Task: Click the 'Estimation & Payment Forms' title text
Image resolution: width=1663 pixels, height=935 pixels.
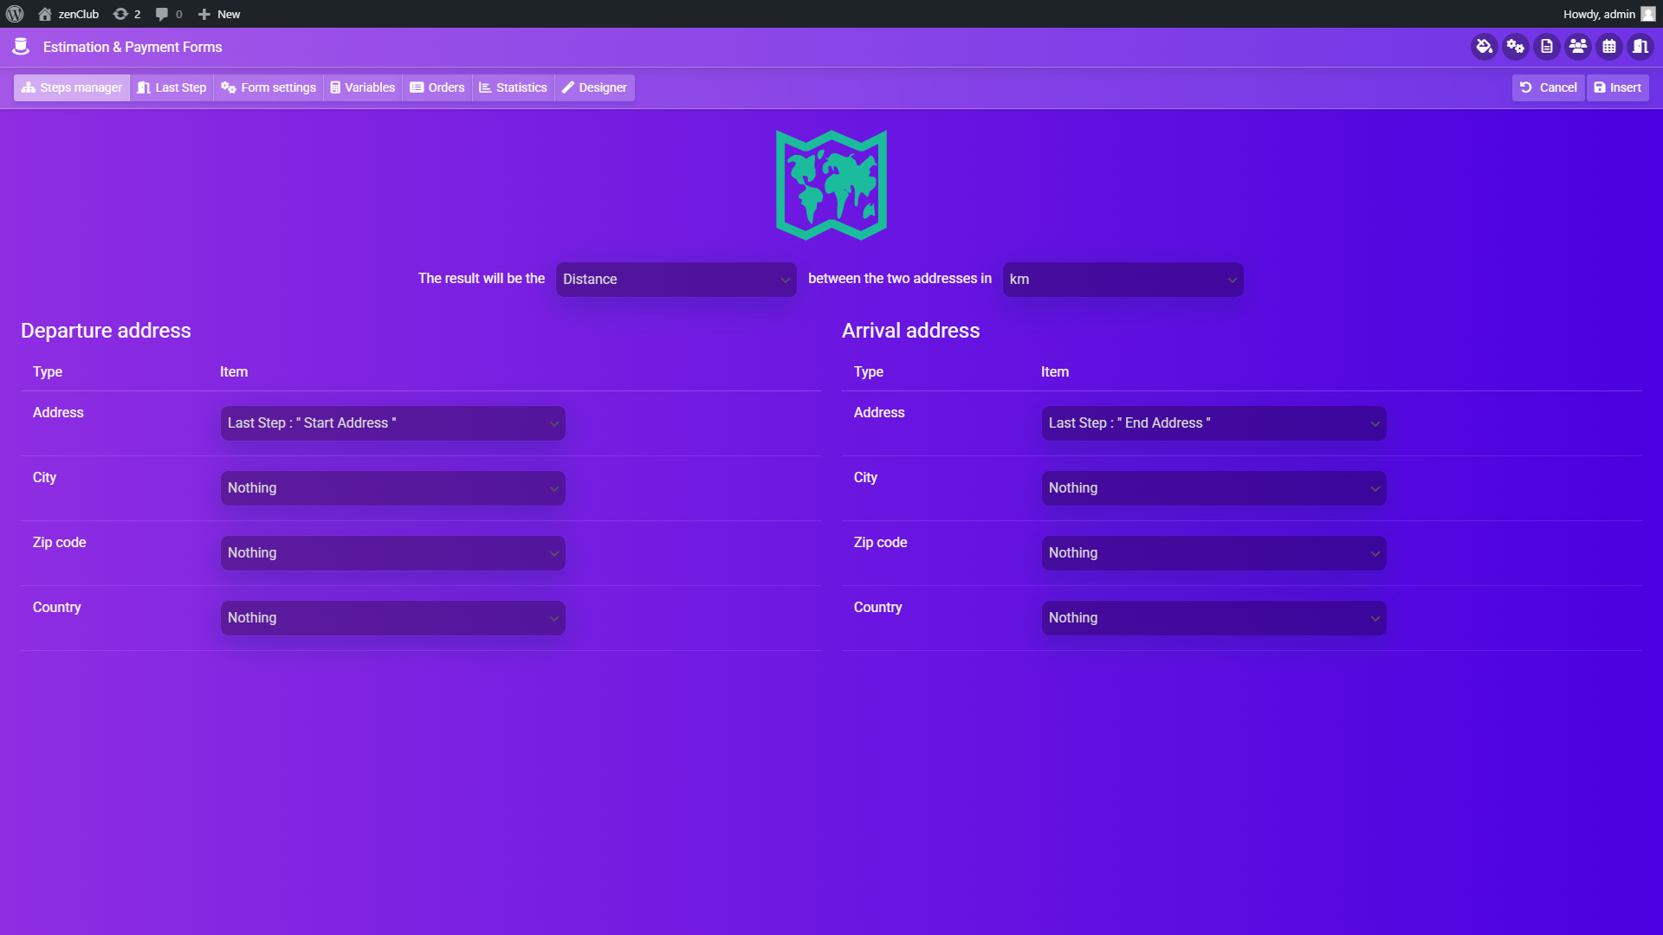Action: coord(133,47)
